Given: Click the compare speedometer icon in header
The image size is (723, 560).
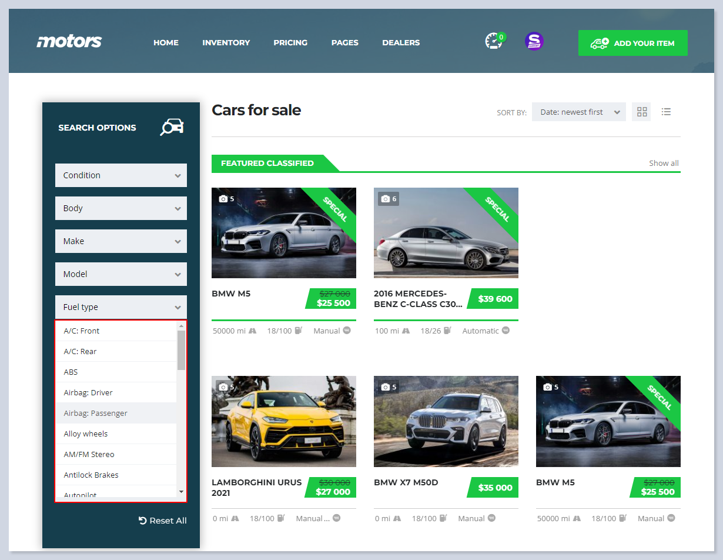Looking at the screenshot, I should (494, 42).
